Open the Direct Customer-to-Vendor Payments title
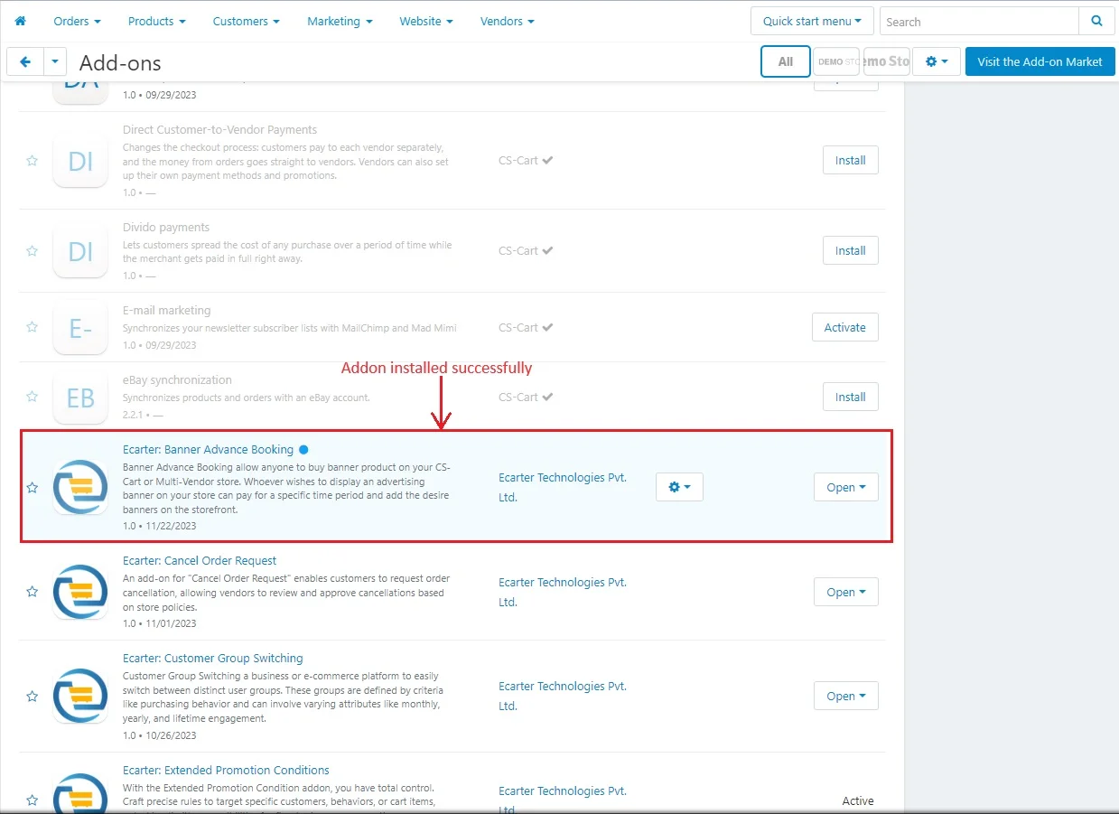The width and height of the screenshot is (1119, 814). tap(219, 129)
